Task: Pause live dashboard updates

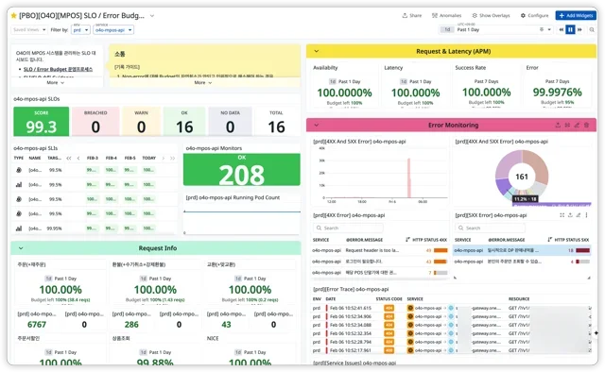Action: [x=570, y=29]
